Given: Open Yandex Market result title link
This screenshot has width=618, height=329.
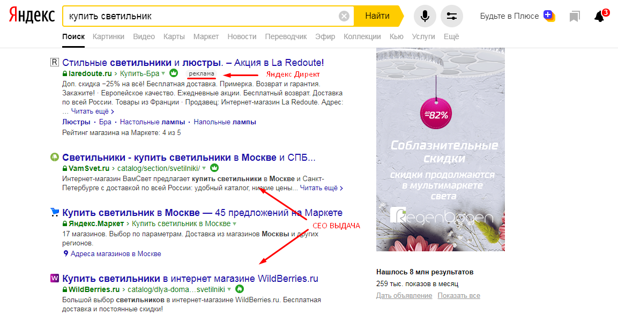Looking at the screenshot, I should click(202, 212).
